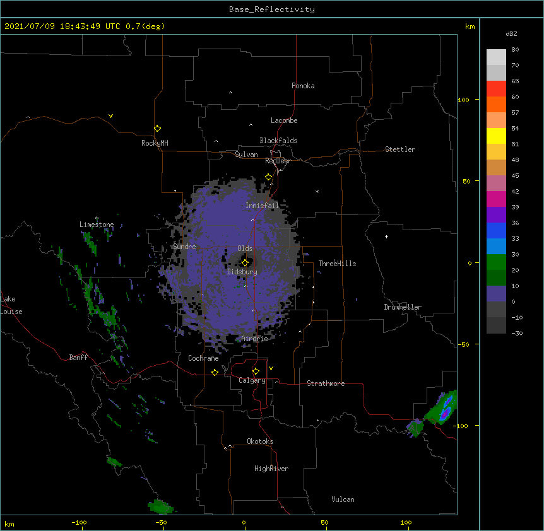Image resolution: width=544 pixels, height=531 pixels.
Task: Click the yellow V marker northeast of Calgary
Action: click(271, 368)
